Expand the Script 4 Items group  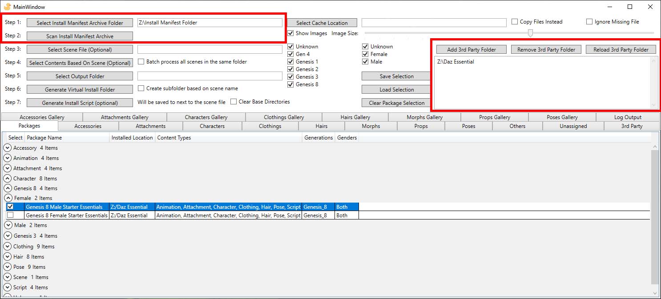(x=7, y=287)
